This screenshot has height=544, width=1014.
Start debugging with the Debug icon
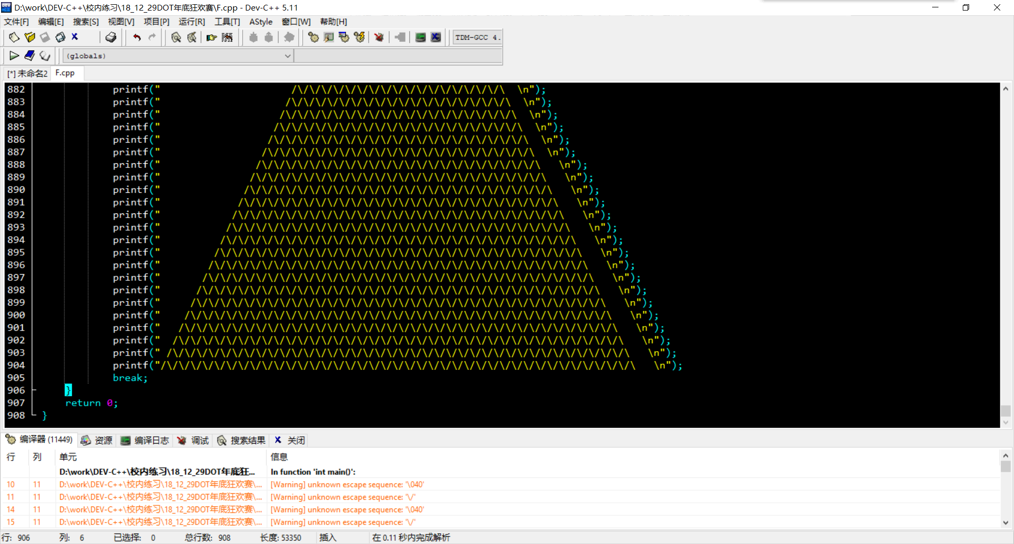pos(379,37)
